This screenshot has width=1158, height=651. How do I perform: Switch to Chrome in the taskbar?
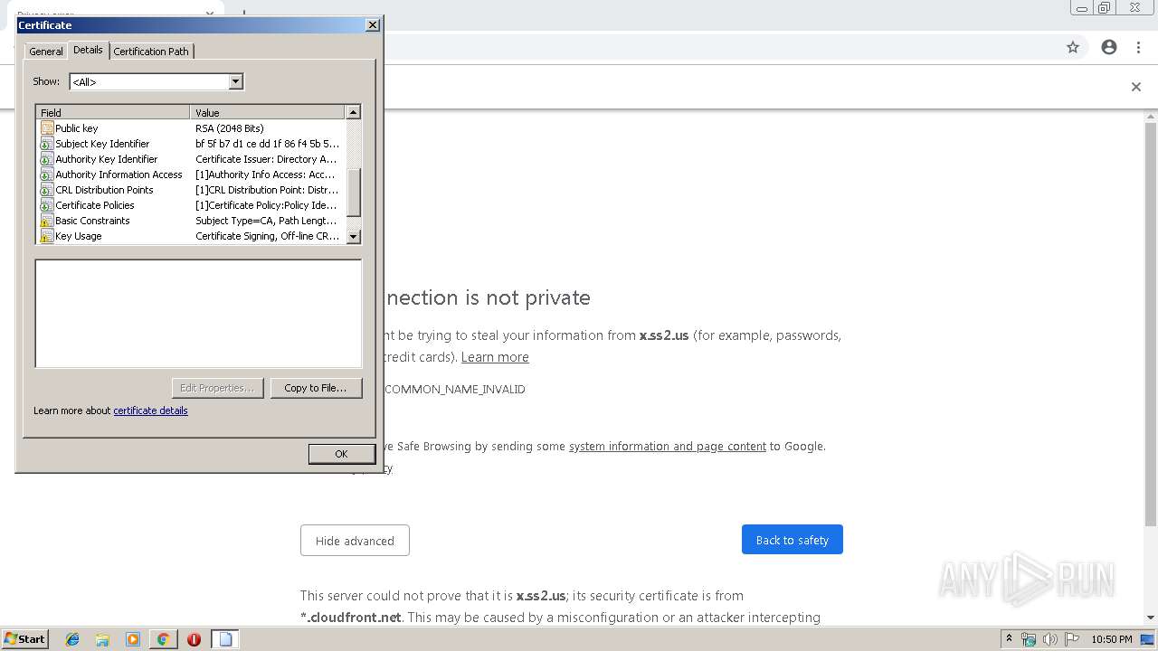(163, 639)
